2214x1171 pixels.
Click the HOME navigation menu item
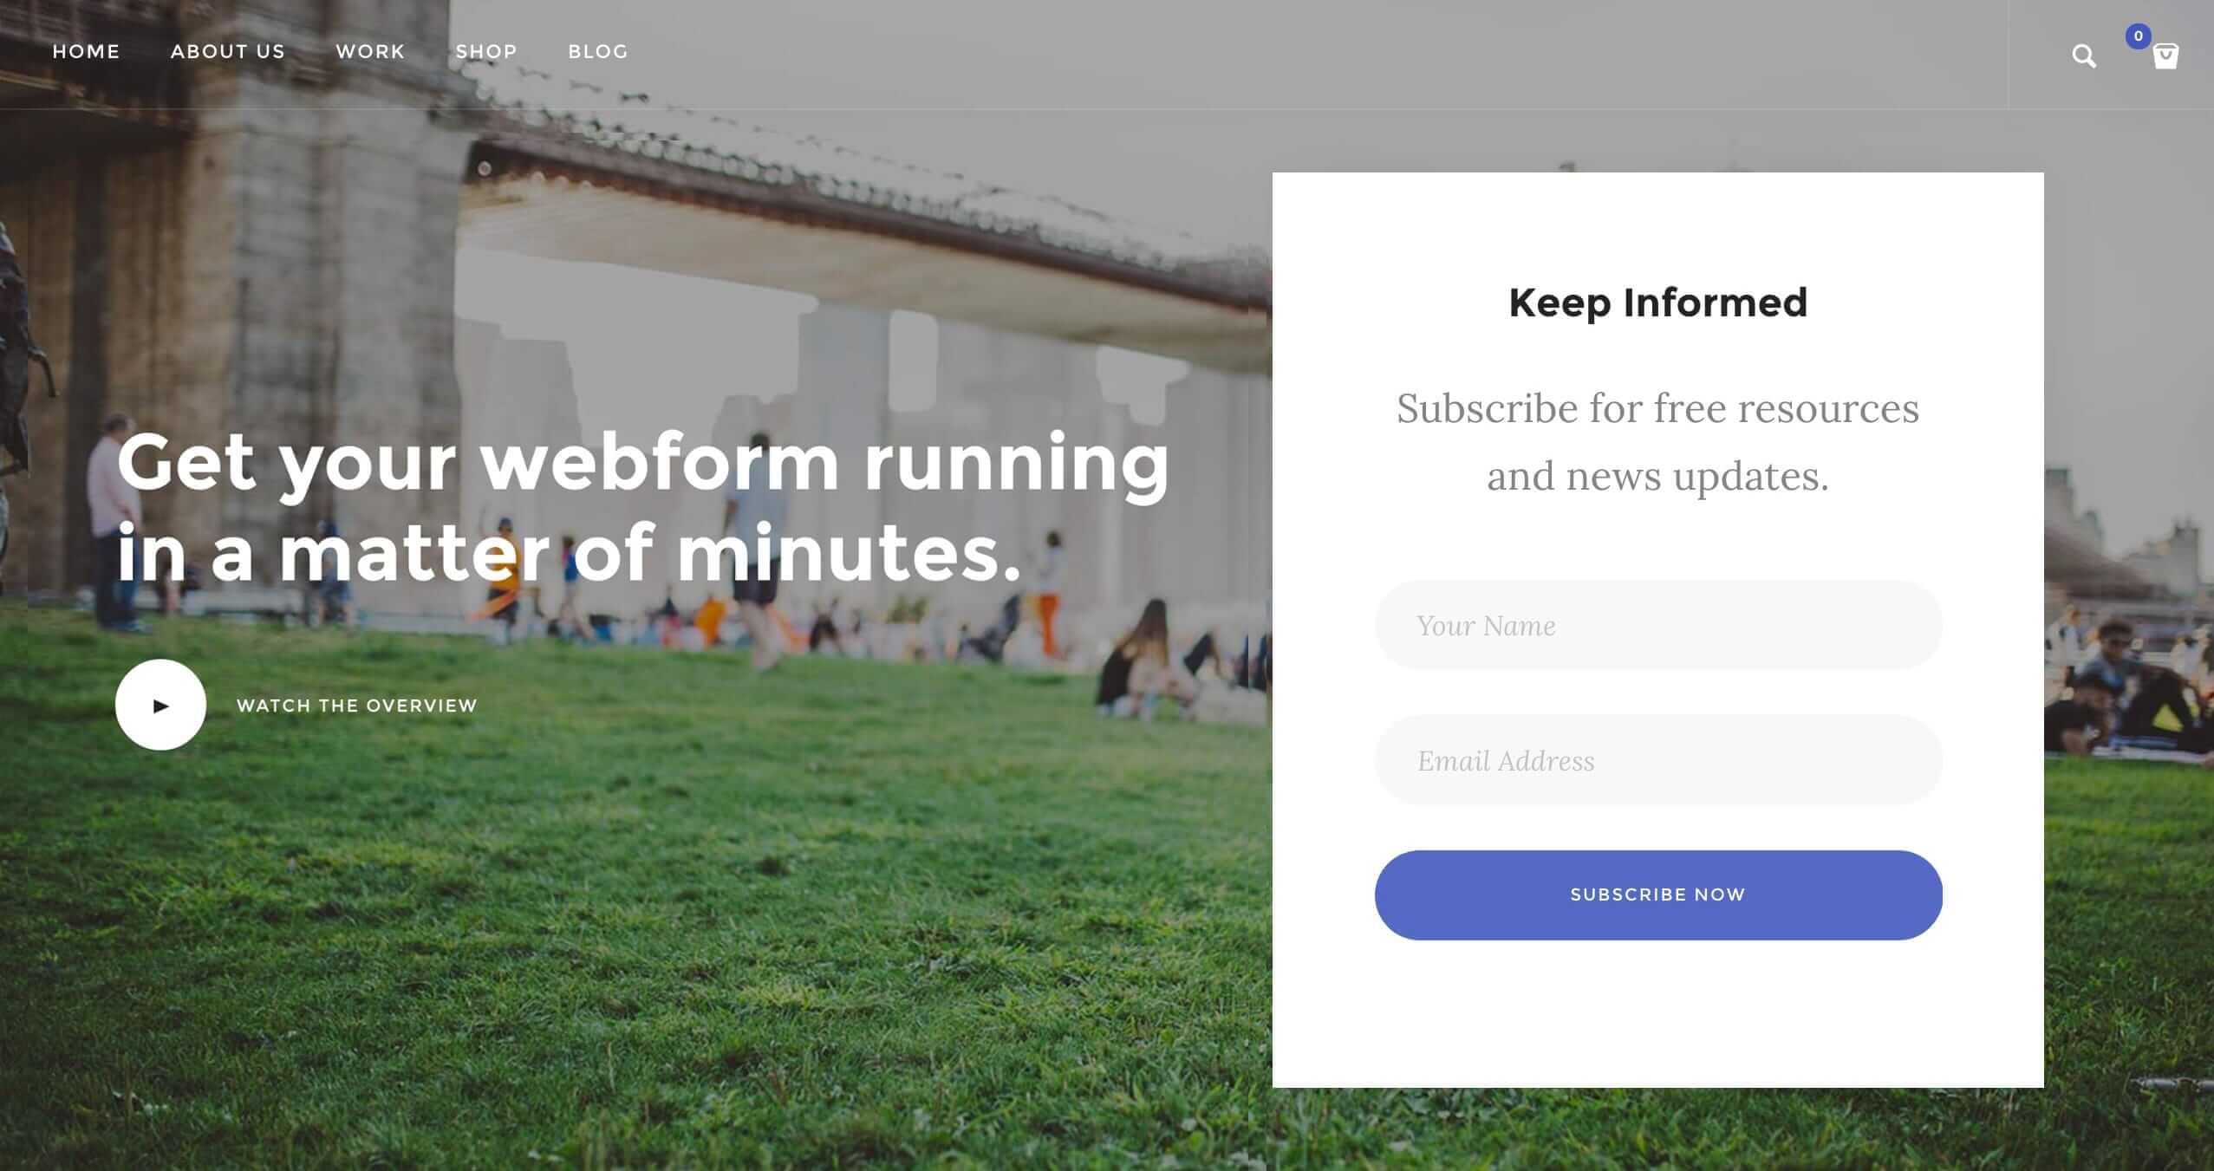coord(85,51)
